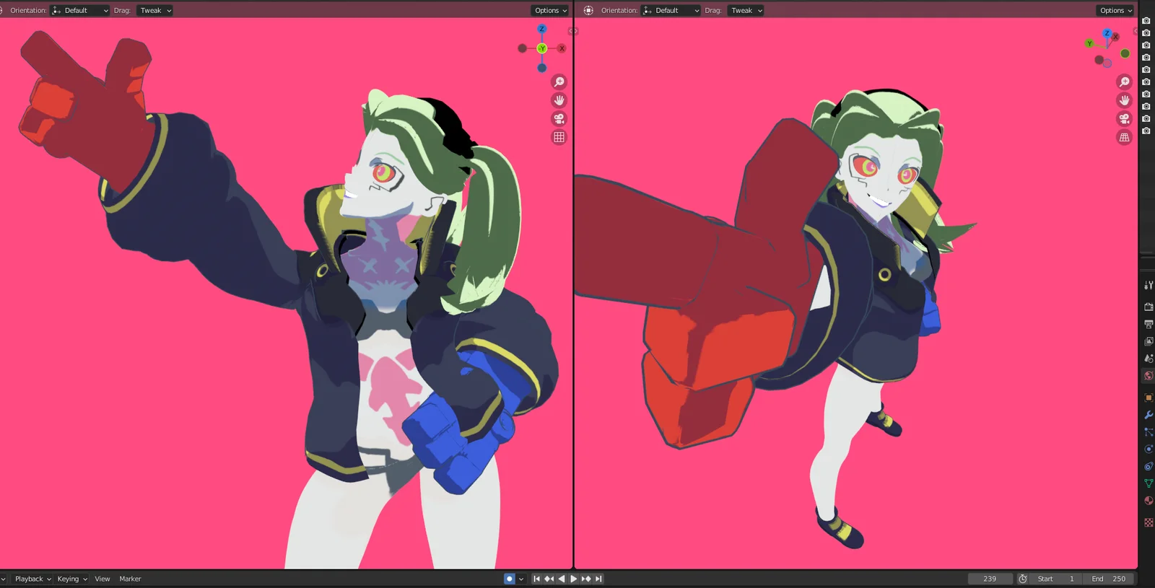Open the Playback menu
The height and width of the screenshot is (588, 1155).
point(32,579)
